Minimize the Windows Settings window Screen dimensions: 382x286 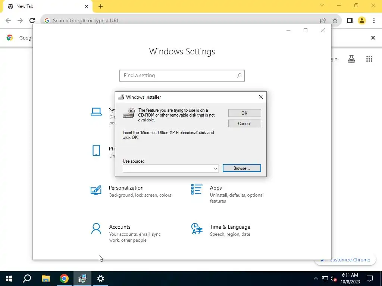click(288, 30)
